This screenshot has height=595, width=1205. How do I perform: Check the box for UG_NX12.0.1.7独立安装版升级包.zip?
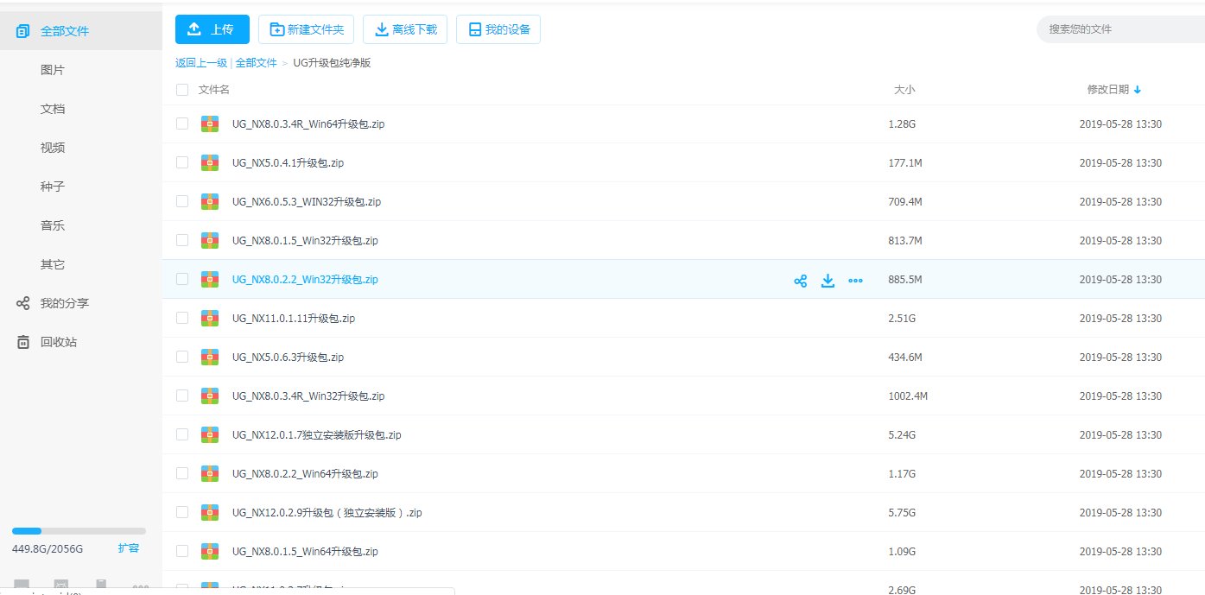181,434
